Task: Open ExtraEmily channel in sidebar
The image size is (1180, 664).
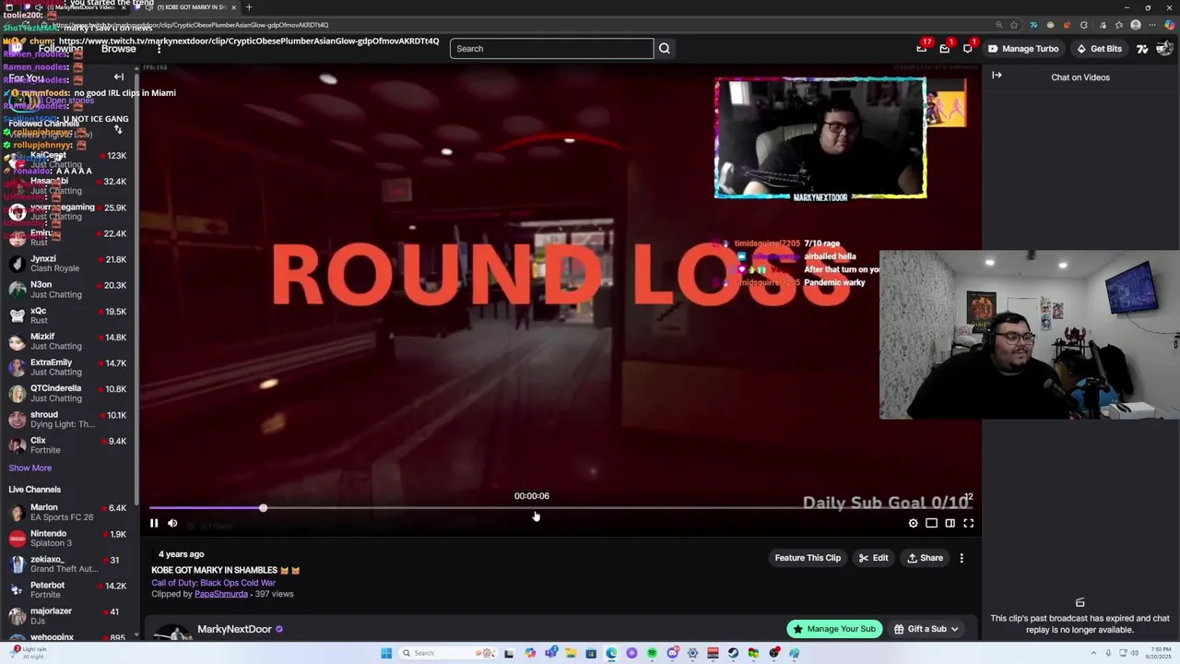Action: click(69, 367)
